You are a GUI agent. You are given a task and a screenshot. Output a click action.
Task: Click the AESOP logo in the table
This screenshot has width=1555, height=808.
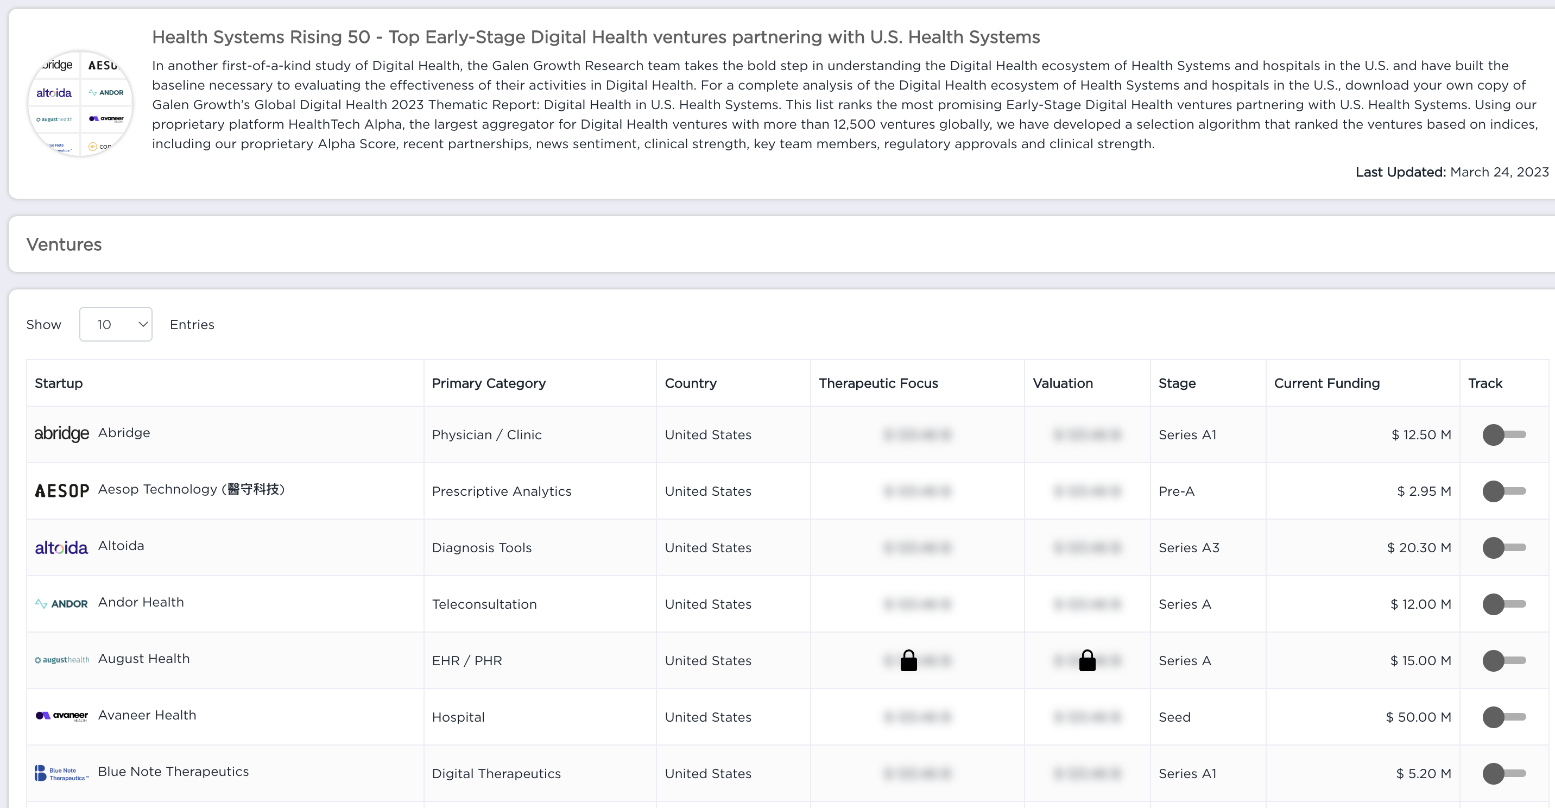(61, 490)
